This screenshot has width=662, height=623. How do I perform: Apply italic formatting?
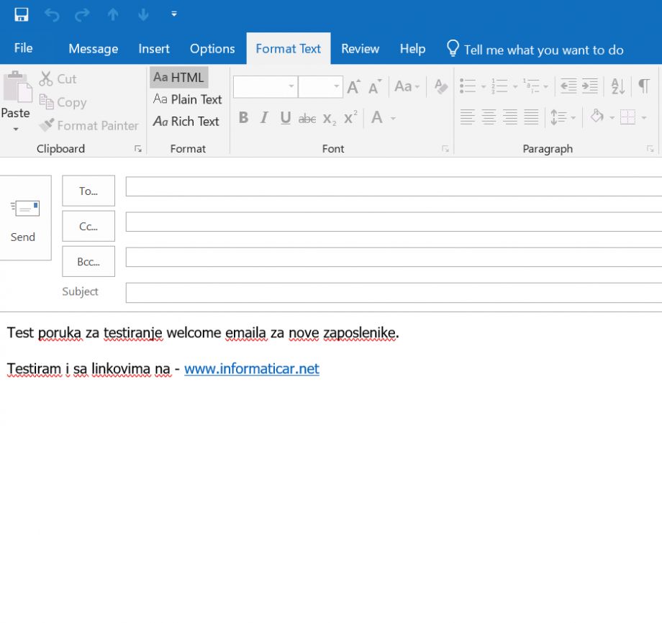click(x=263, y=117)
